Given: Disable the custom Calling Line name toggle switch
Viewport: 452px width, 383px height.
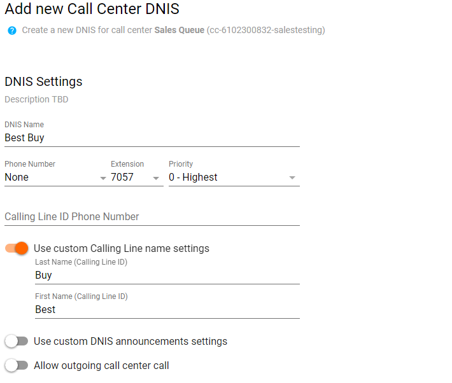Looking at the screenshot, I should [x=17, y=248].
